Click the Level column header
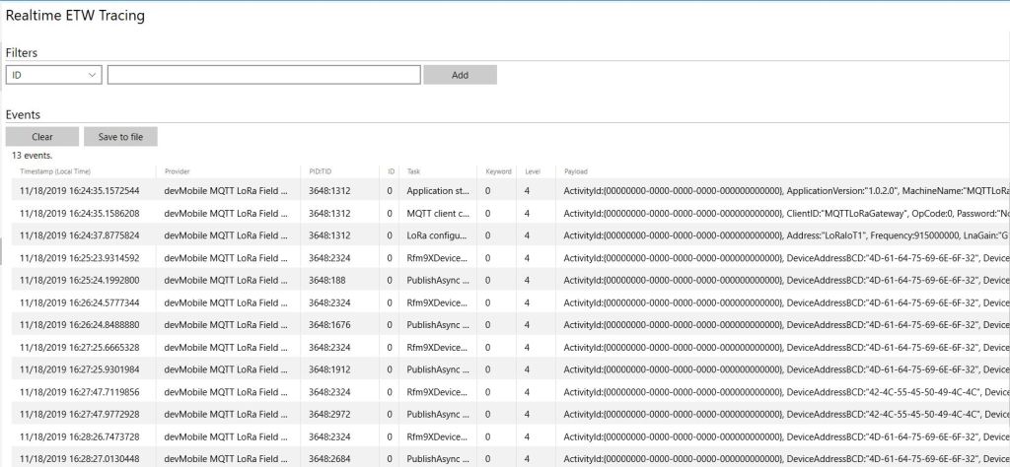Image resolution: width=1010 pixels, height=467 pixels. pos(532,171)
